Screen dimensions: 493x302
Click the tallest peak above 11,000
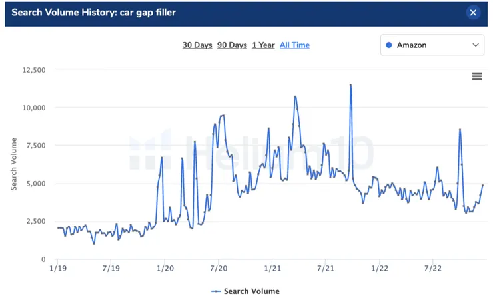(350, 85)
